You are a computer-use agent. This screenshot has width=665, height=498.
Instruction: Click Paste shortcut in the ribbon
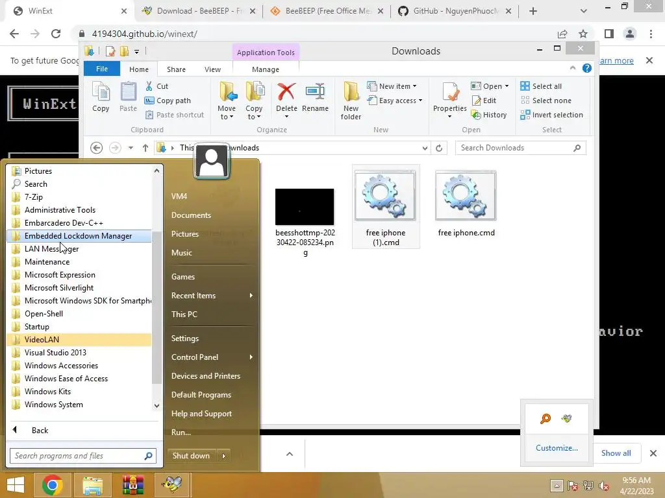click(174, 115)
